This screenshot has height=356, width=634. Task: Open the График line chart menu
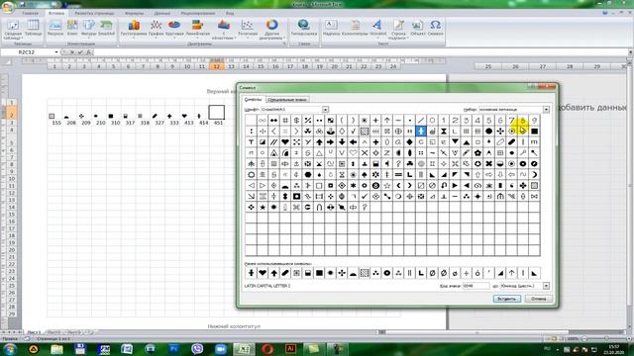tap(157, 29)
